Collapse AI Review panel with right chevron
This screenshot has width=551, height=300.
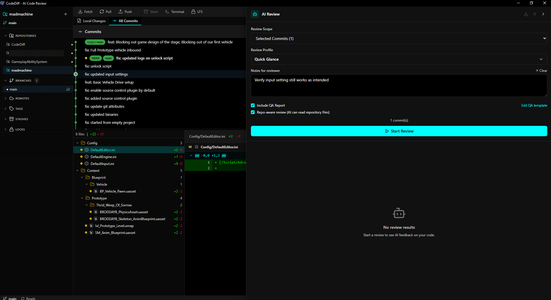coord(543,14)
